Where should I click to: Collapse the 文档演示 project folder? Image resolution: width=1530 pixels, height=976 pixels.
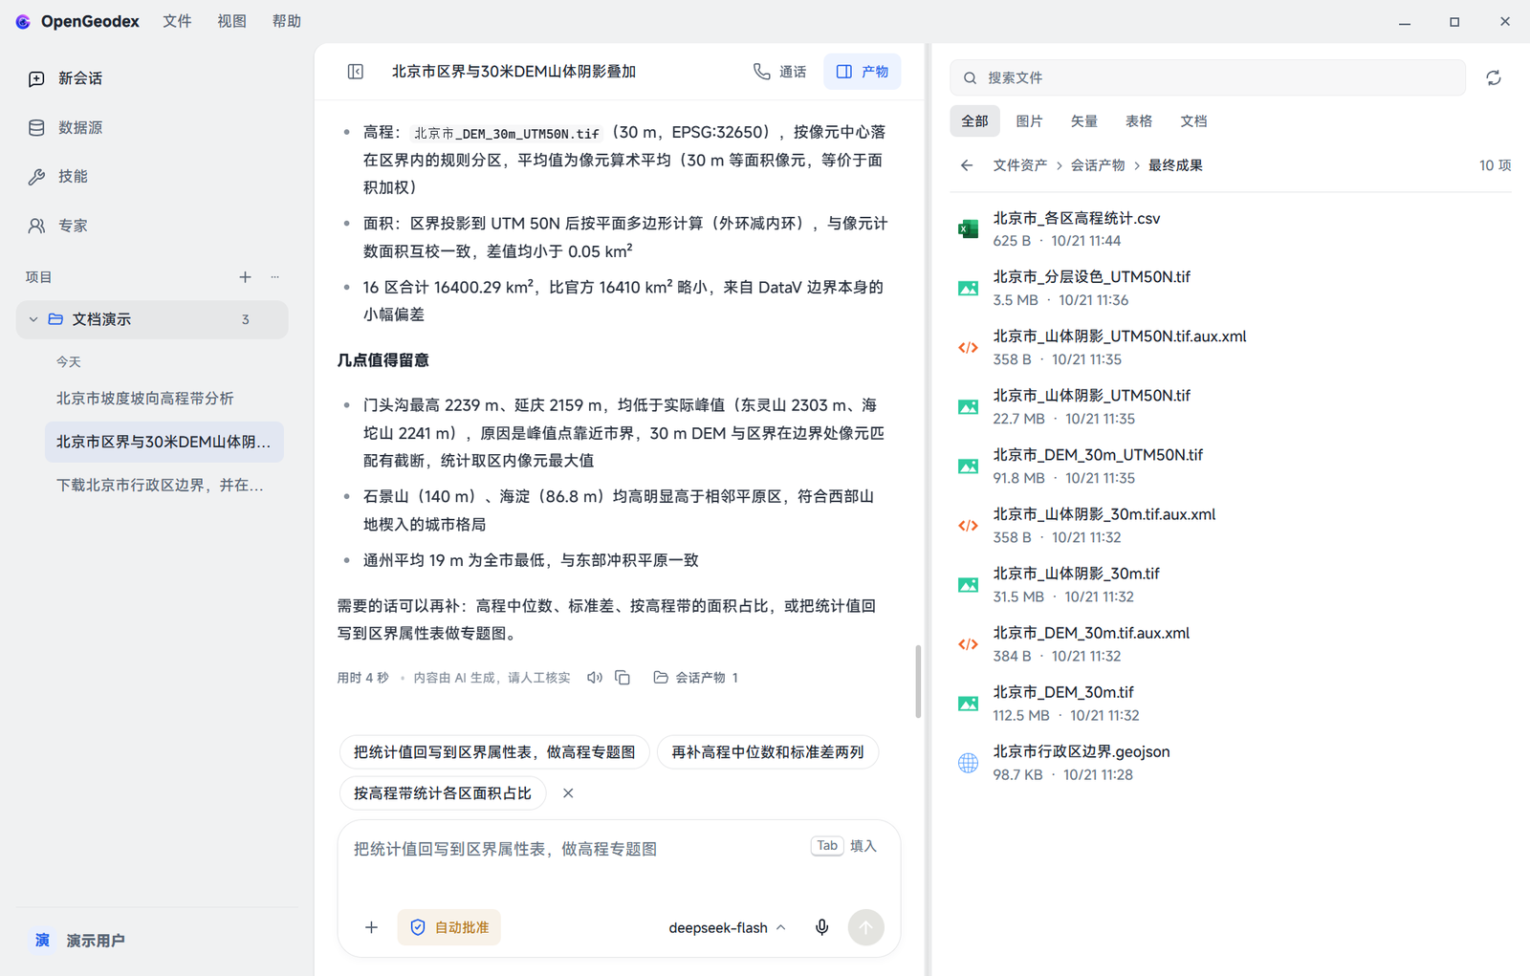tap(33, 319)
